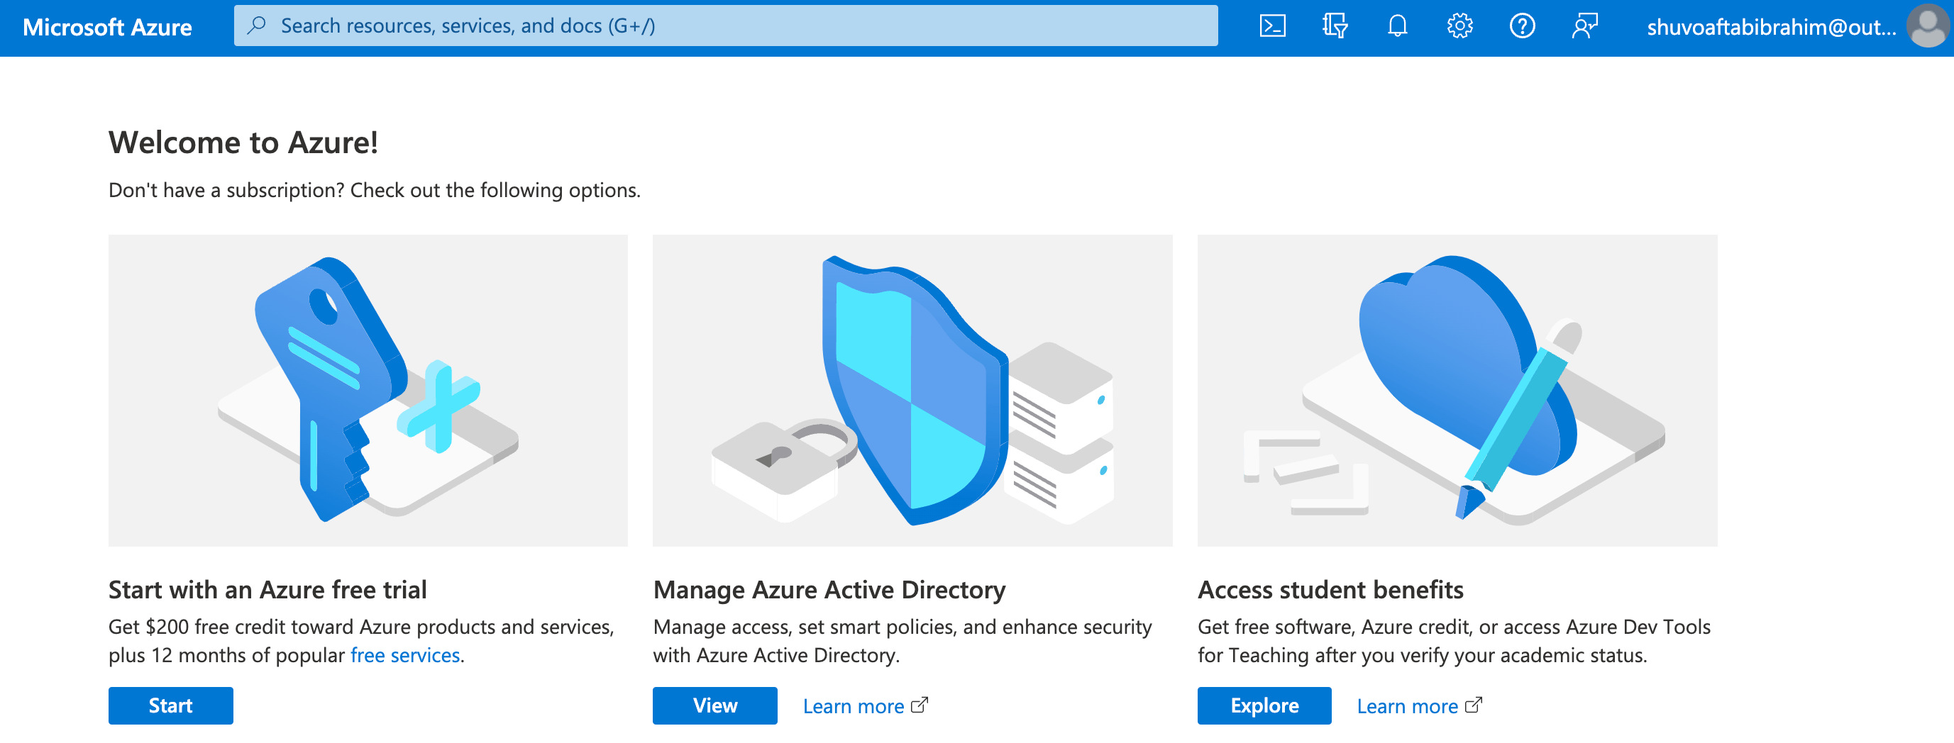Click the Access student benefits heading
The width and height of the screenshot is (1954, 743).
click(x=1330, y=589)
